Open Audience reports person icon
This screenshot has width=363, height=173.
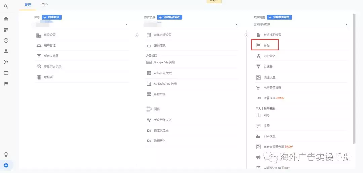click(x=6, y=51)
